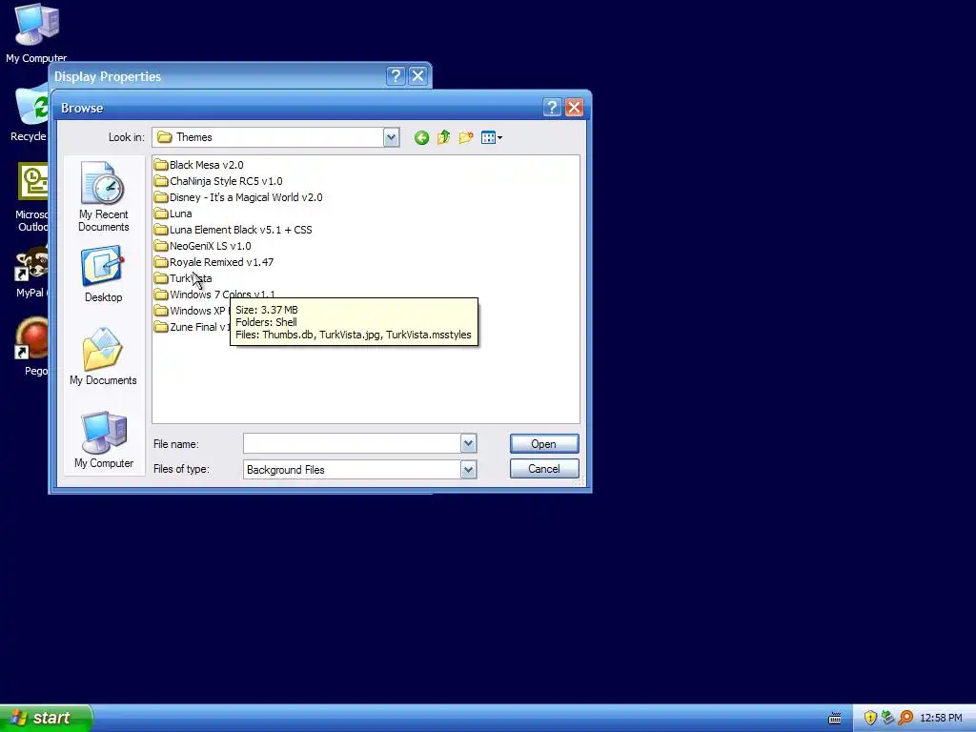Click the Zune Final folder icon
This screenshot has height=732, width=976.
pyautogui.click(x=161, y=327)
